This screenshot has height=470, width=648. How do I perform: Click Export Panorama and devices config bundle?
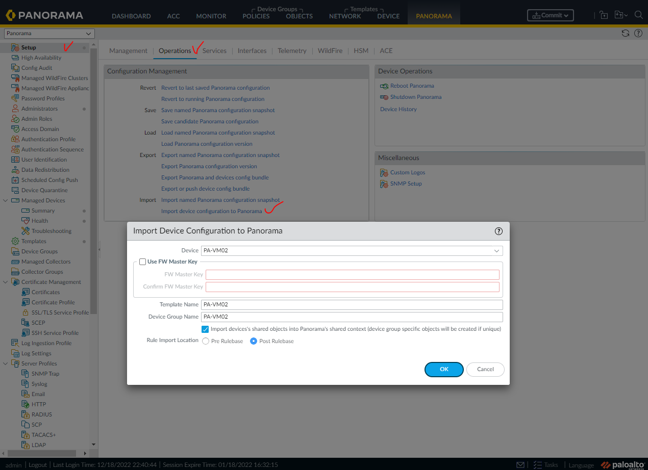pos(215,177)
